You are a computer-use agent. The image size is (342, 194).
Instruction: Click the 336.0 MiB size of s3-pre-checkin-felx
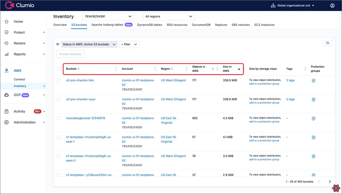point(230,80)
